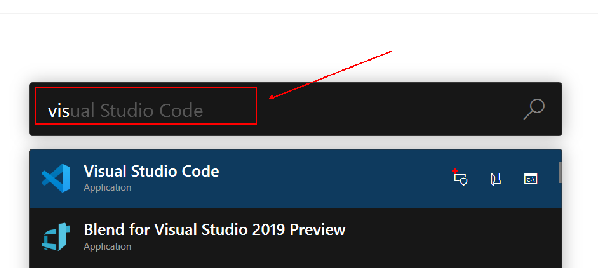Open Visual Studio Code path in console
The width and height of the screenshot is (598, 268).
(530, 179)
